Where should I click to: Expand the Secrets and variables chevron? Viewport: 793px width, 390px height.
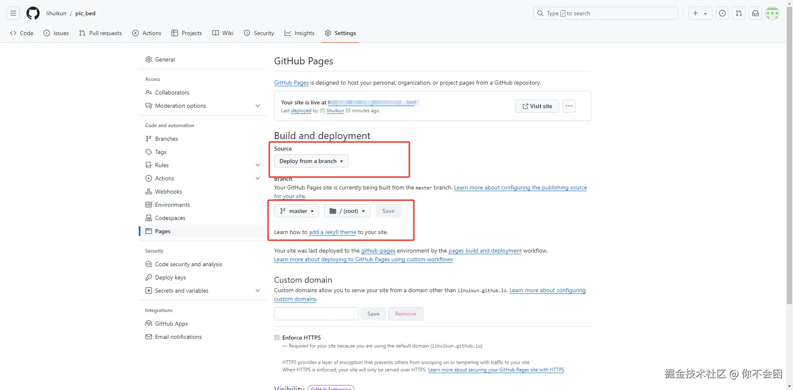[258, 291]
